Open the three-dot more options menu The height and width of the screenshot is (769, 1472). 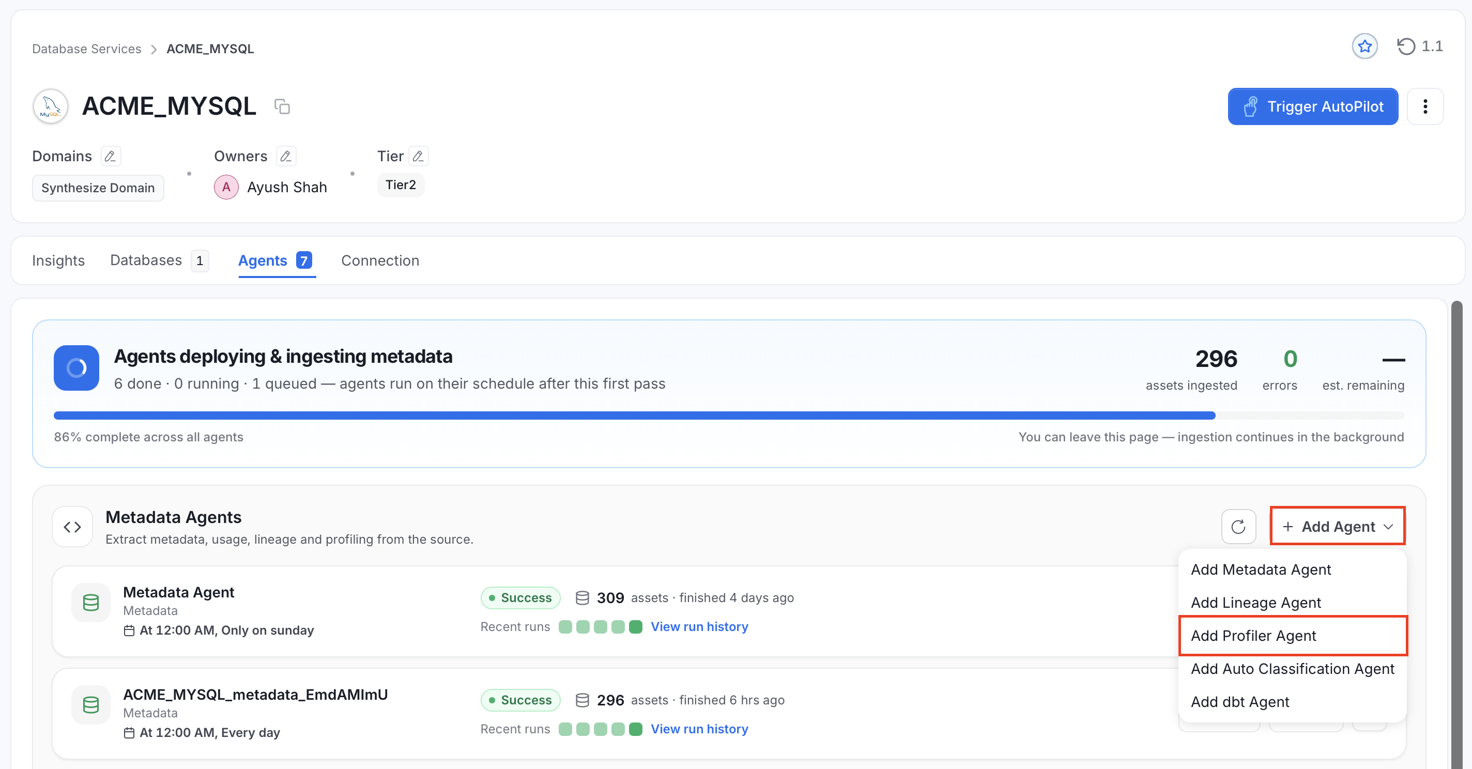[1425, 106]
